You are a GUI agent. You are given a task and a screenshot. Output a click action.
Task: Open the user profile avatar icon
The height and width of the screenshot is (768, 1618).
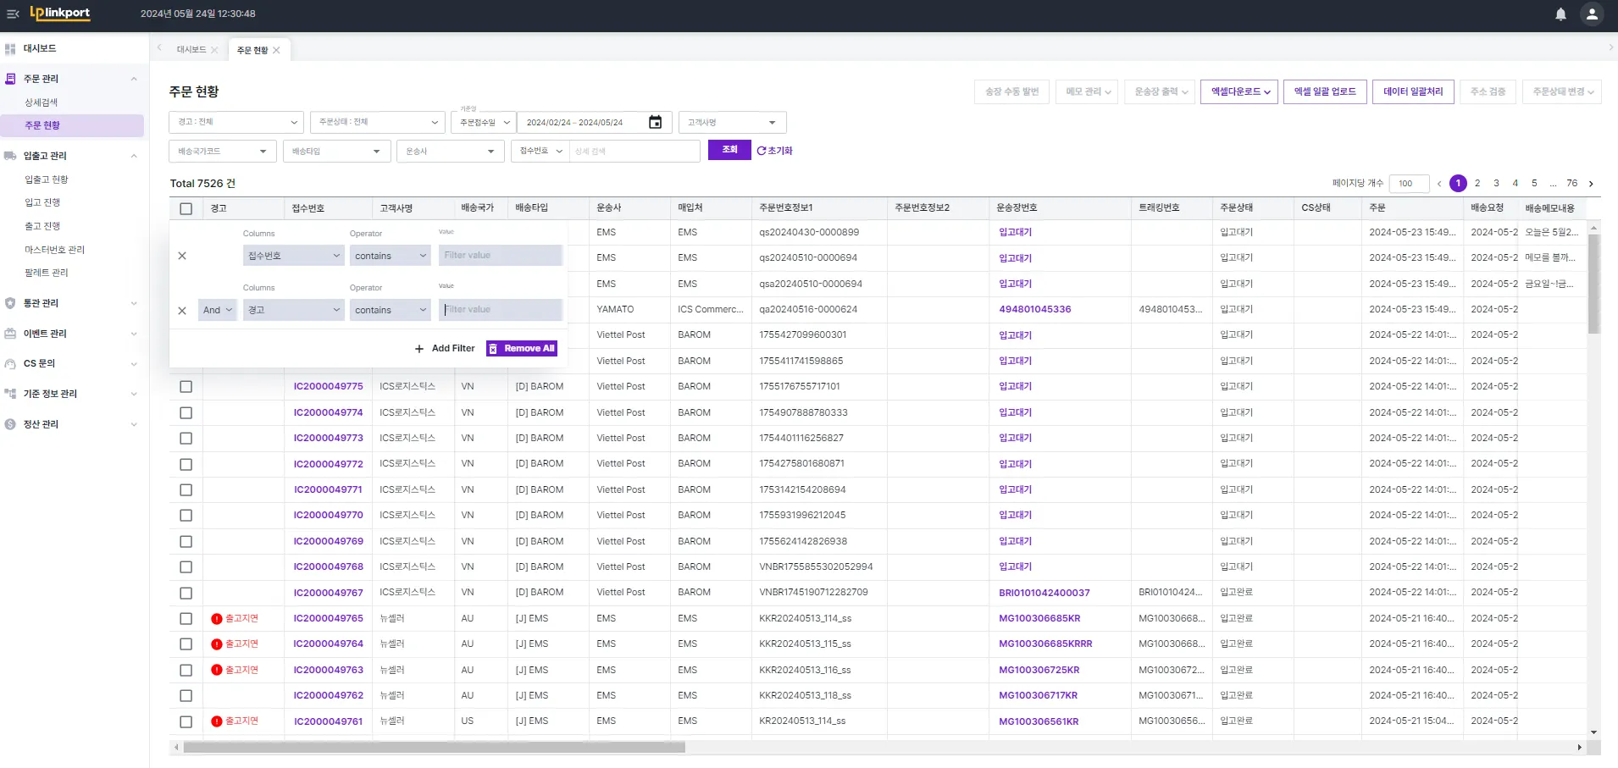(x=1592, y=14)
